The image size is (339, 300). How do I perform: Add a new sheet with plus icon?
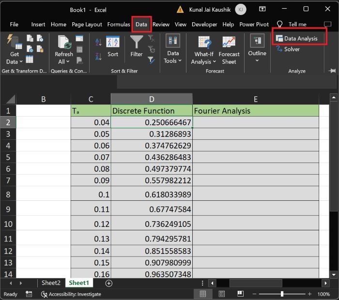click(108, 283)
